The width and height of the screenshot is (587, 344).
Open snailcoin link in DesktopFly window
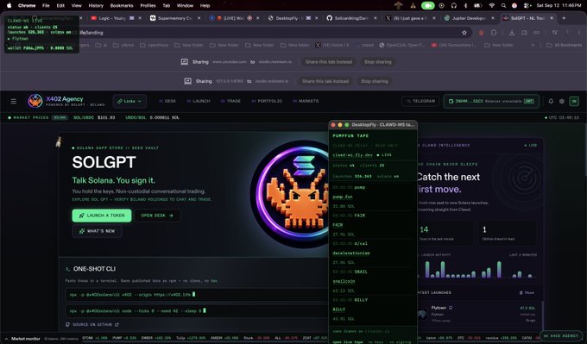coord(344,281)
